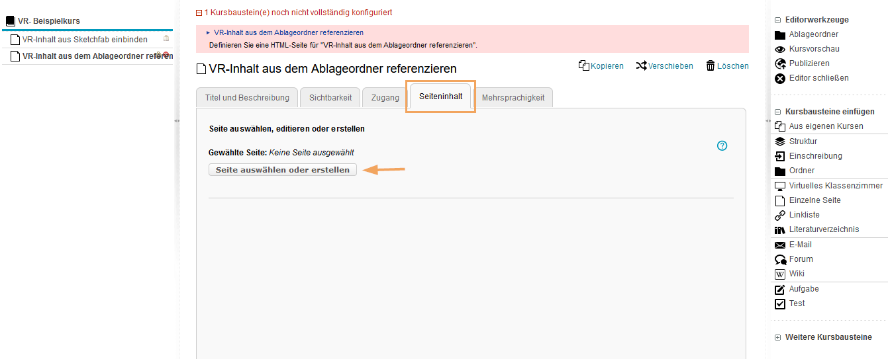Click the Virtuelles Klassenzimmer monitor icon
Viewport: 888px width, 359px height.
(779, 186)
